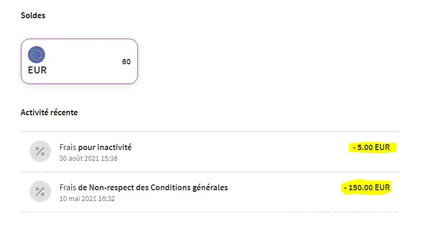The image size is (432, 231).
Task: Click the balance amount 60
Action: (126, 62)
